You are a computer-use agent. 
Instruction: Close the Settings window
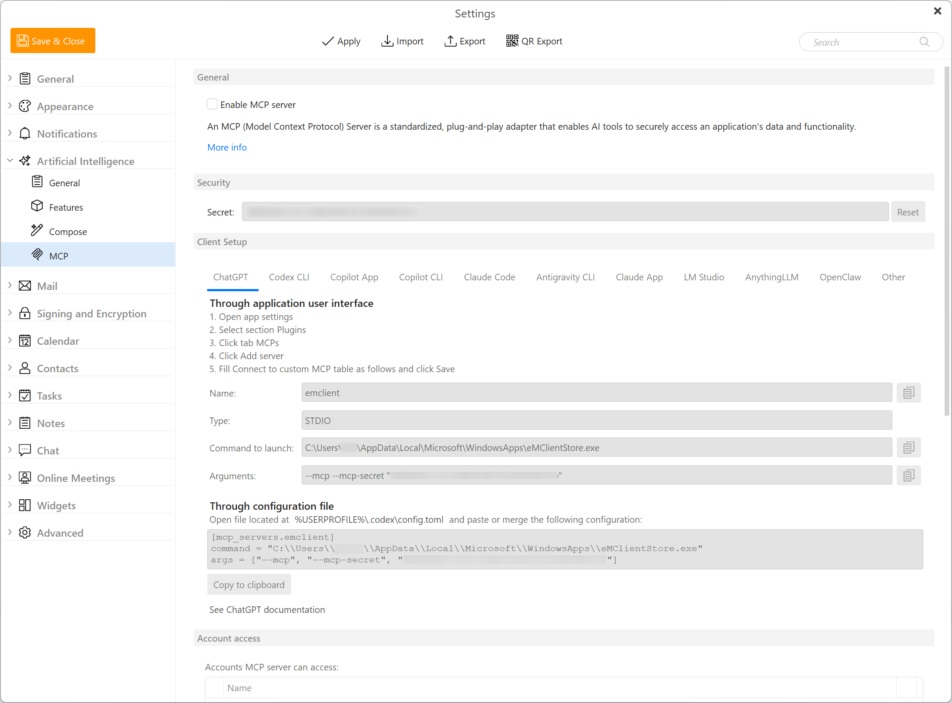tap(937, 11)
